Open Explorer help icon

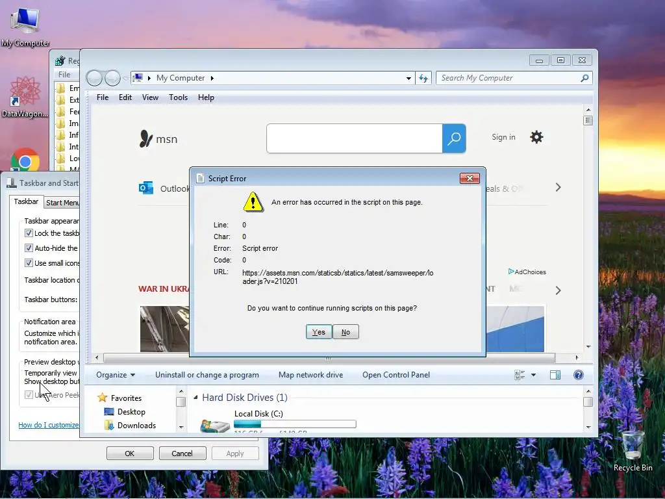click(x=579, y=375)
